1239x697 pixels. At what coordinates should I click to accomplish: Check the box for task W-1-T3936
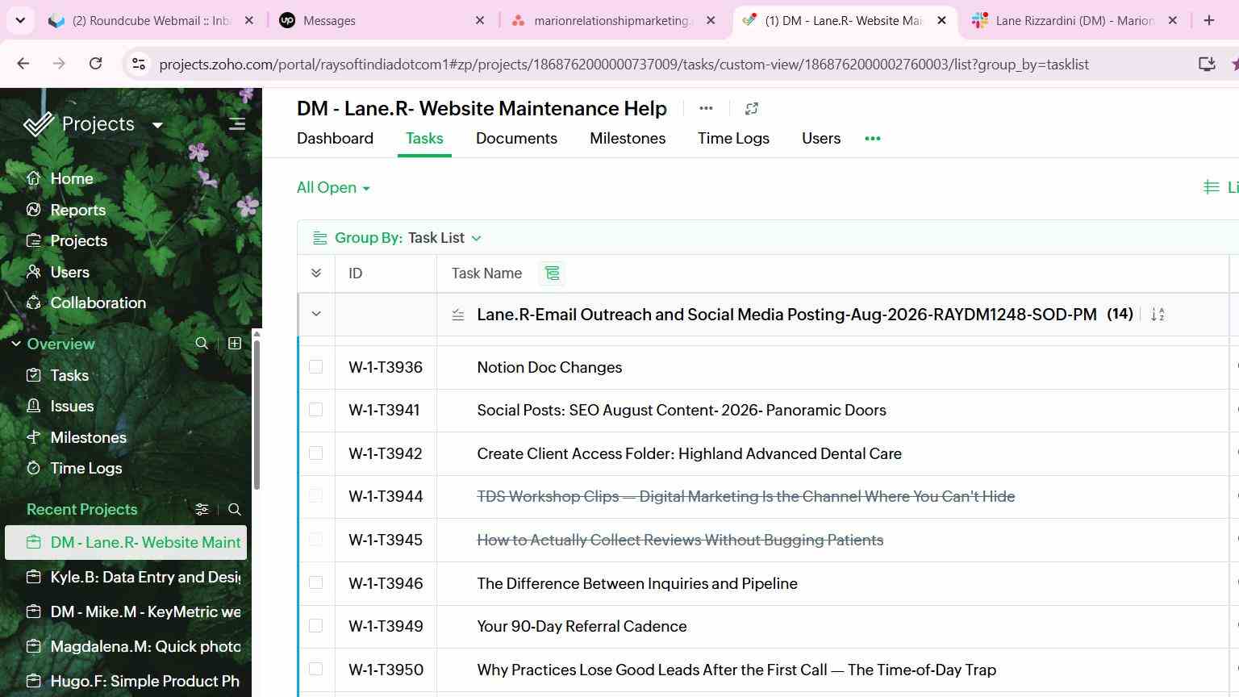(316, 367)
